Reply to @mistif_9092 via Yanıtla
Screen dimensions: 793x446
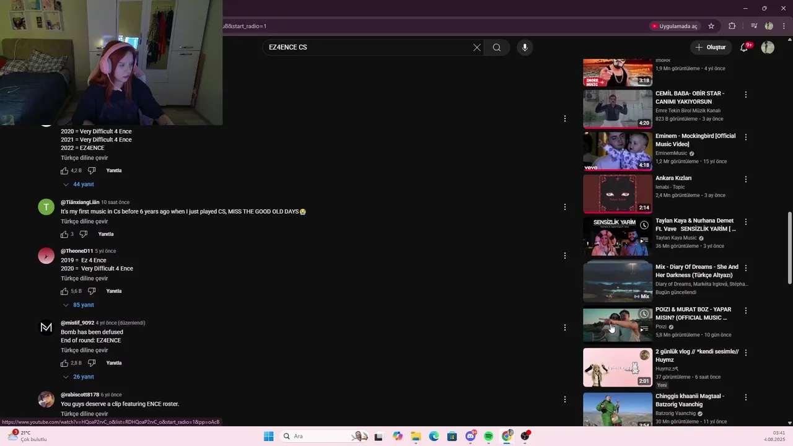(x=114, y=363)
